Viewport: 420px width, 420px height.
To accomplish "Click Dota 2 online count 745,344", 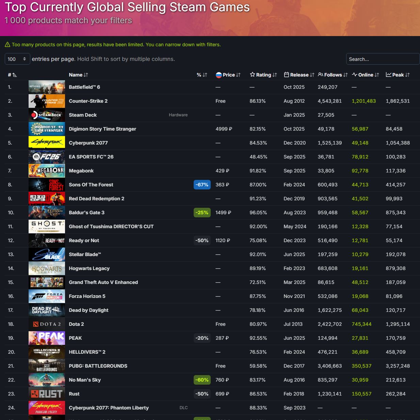I will [361, 324].
